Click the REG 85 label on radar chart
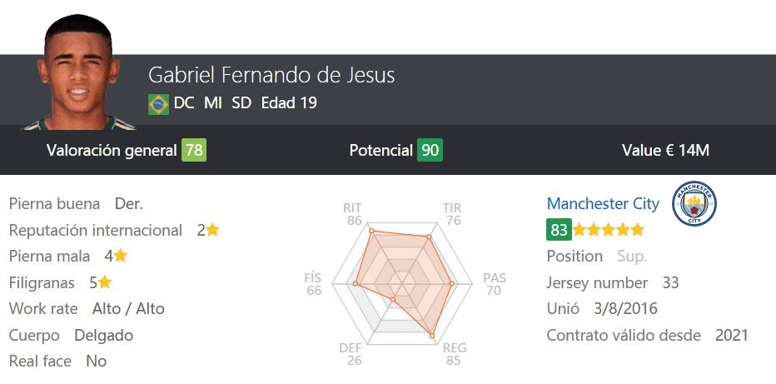 click(454, 354)
